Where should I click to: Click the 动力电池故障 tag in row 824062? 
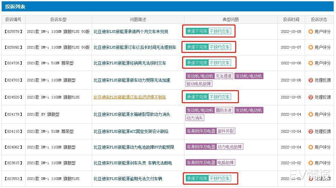tap(229, 147)
